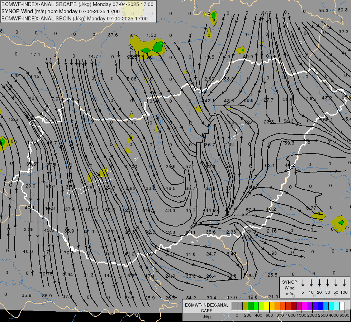Viewport: 351px width, 322px height.
Task: Click the 3.35 value on the map
Action: pyautogui.click(x=29, y=229)
